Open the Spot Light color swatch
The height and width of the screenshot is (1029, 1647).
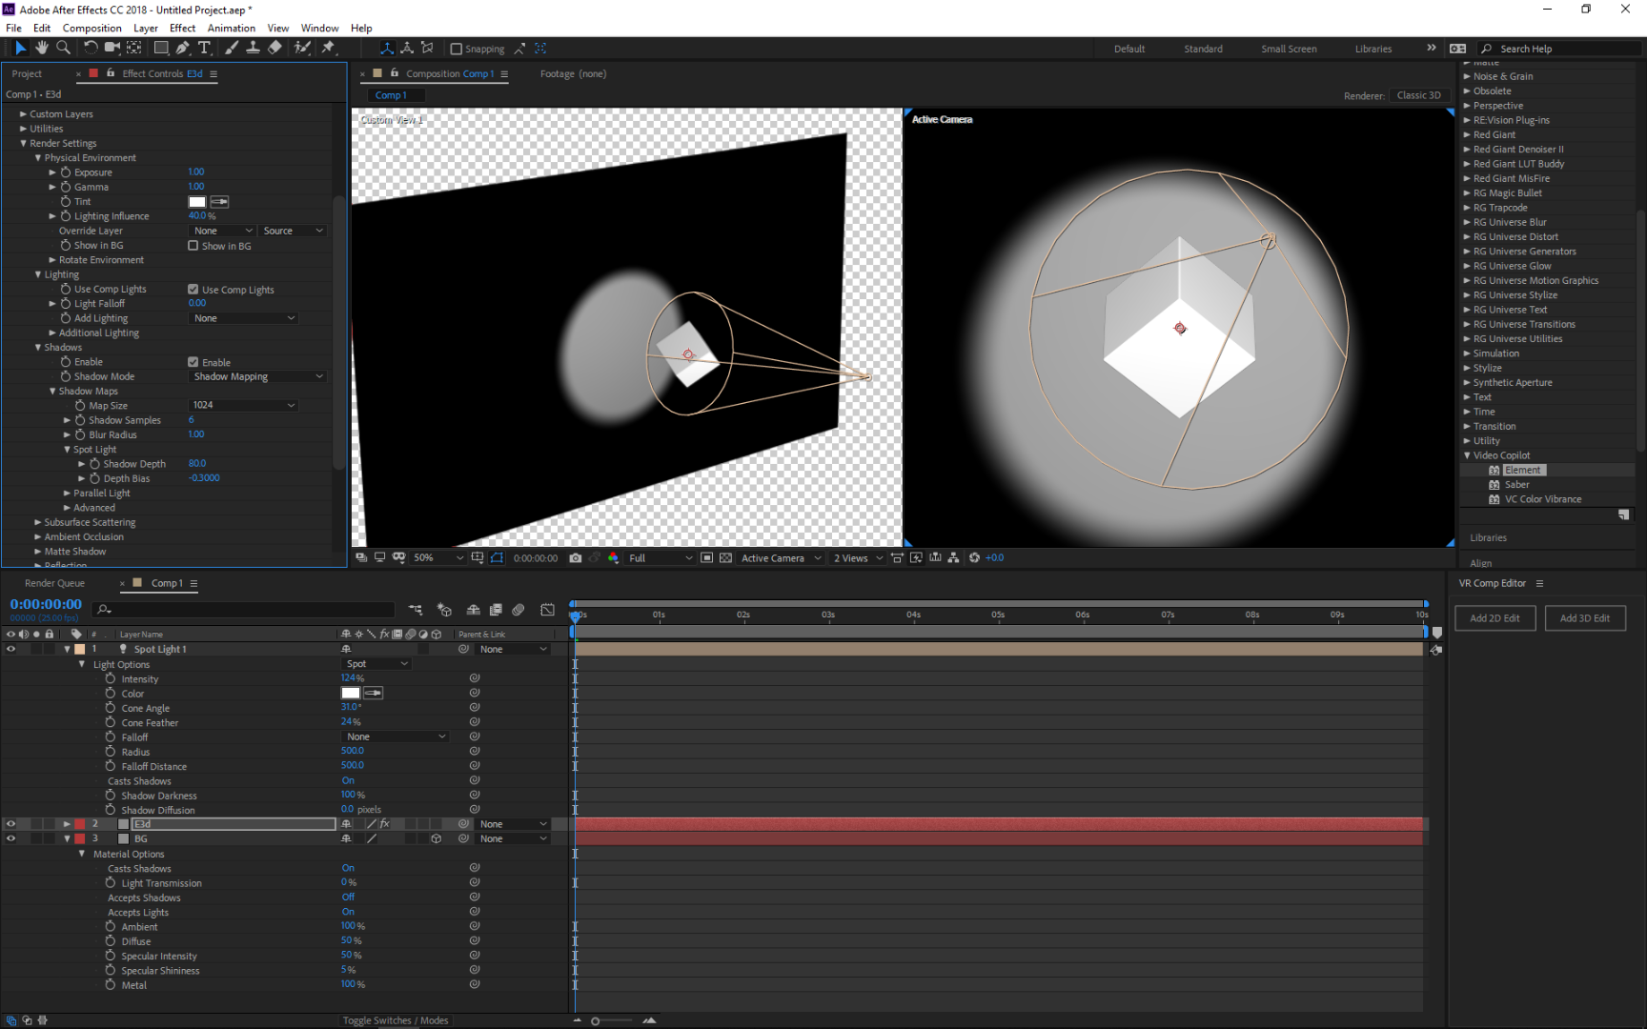[351, 693]
